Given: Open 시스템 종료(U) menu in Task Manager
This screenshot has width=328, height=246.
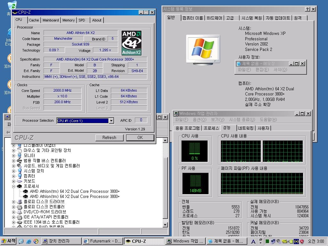Looking at the screenshot, I should [242, 120].
